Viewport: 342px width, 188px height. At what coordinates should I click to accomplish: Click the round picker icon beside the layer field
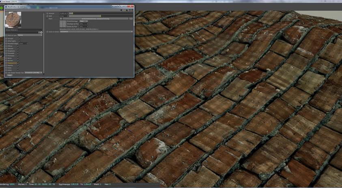(41, 32)
